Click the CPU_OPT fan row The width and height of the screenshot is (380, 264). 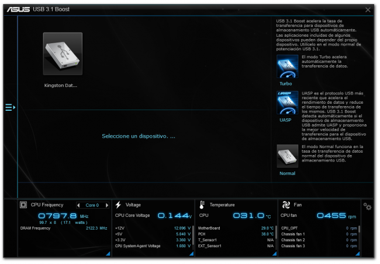pyautogui.click(x=319, y=228)
